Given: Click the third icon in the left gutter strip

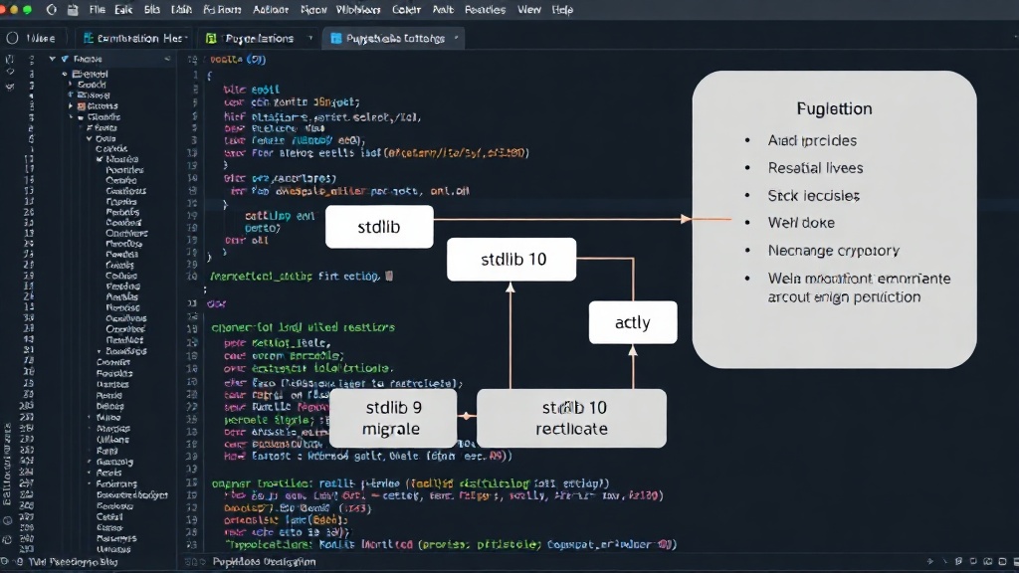Looking at the screenshot, I should pyautogui.click(x=10, y=87).
